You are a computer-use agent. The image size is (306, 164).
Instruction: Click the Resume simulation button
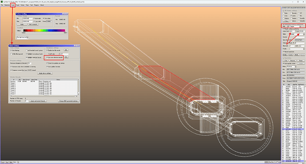293,61
